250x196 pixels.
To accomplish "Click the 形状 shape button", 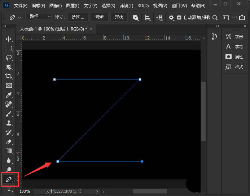I will pos(119,17).
